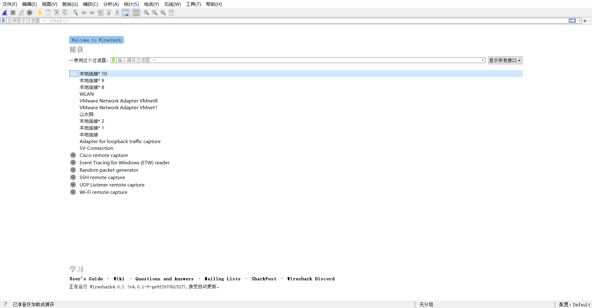Click the capture filter input field
This screenshot has height=308, width=592.
(298, 60)
